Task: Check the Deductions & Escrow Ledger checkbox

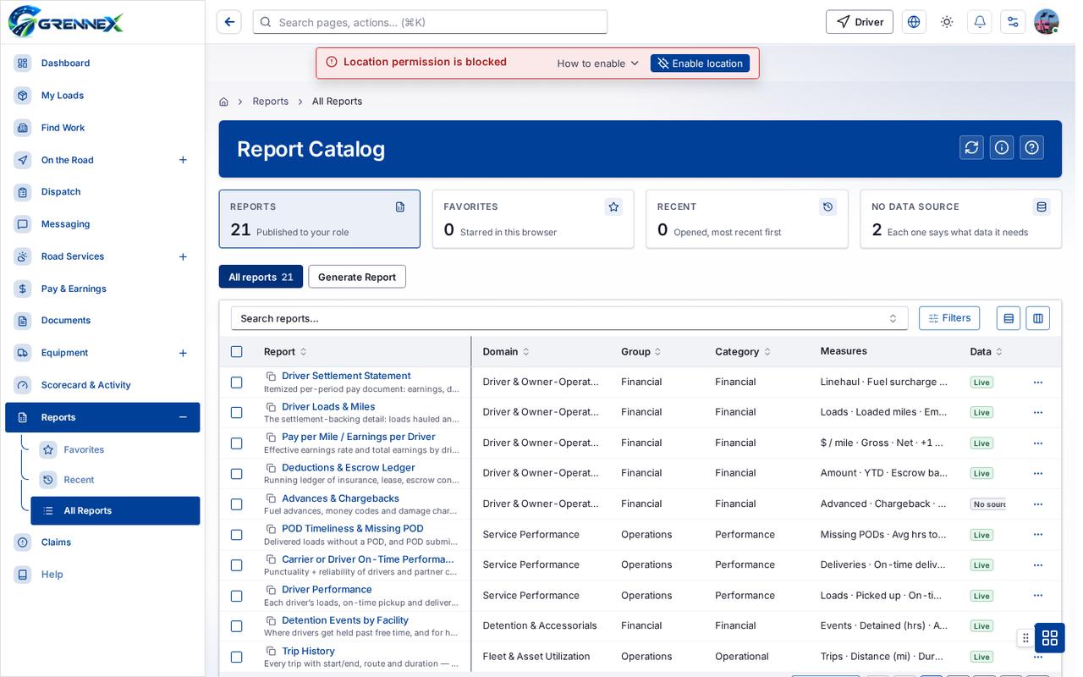Action: [x=237, y=474]
